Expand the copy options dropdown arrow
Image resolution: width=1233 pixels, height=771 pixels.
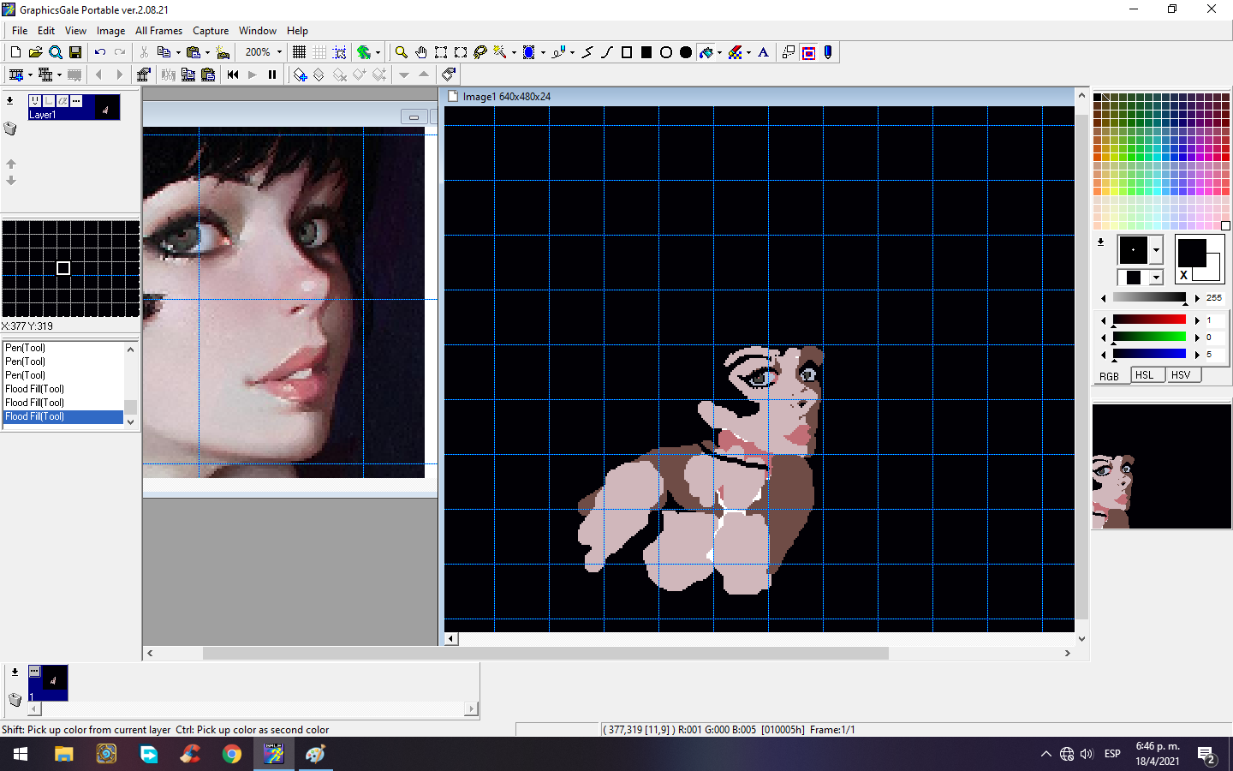tap(178, 52)
